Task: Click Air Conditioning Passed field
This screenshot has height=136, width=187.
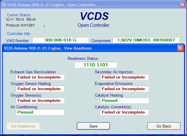Action: tap(40, 112)
